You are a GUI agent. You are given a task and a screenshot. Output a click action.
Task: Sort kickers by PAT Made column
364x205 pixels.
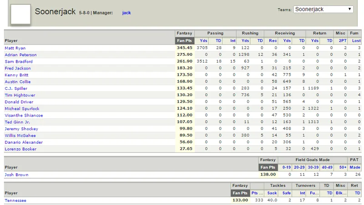355,167
